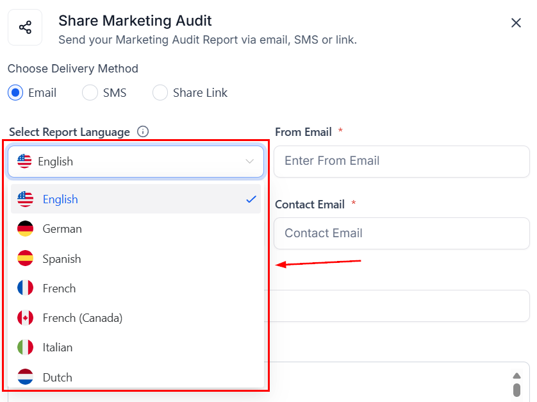Viewport: 537px width, 402px height.
Task: Click the Italian flag icon
Action: [26, 347]
